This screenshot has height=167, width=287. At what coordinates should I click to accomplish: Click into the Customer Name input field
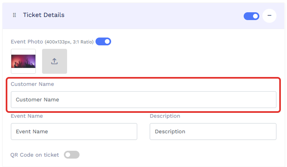point(144,99)
